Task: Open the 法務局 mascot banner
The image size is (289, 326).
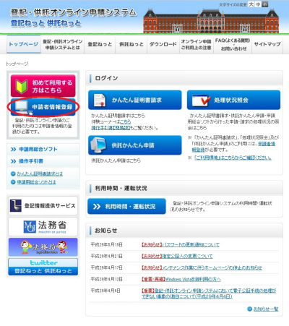Action: point(43,247)
